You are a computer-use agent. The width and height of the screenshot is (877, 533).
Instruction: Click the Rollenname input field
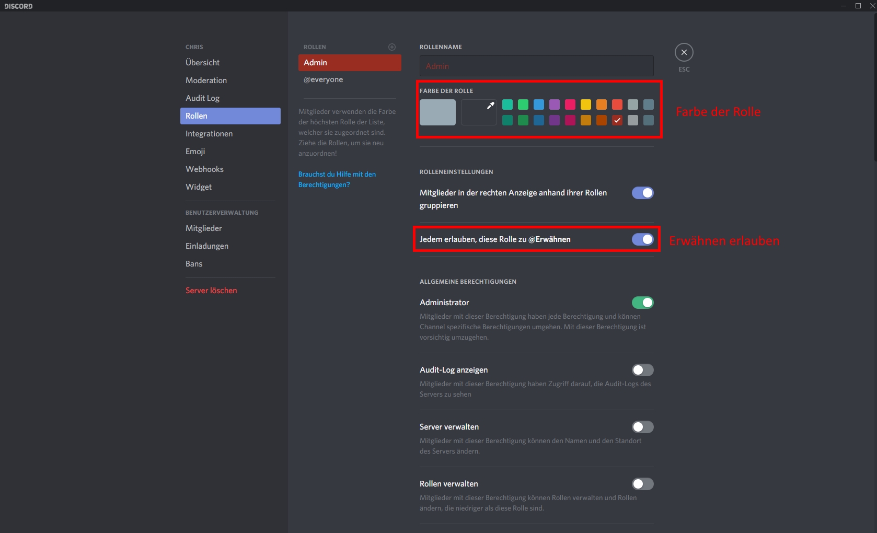coord(536,66)
